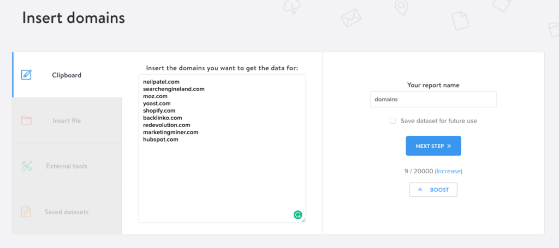
Task: Click the Clipboard pencil edit icon
Action: tap(26, 75)
